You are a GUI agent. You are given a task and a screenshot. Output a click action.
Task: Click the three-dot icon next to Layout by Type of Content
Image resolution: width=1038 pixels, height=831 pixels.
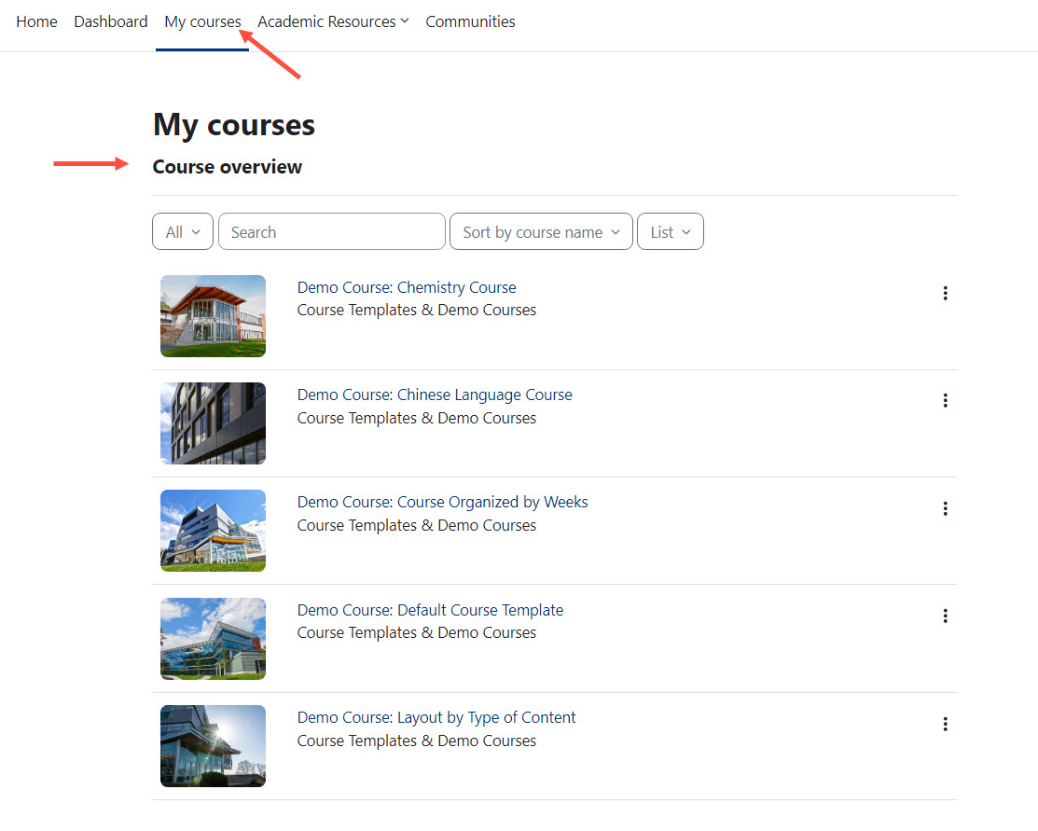(x=945, y=723)
